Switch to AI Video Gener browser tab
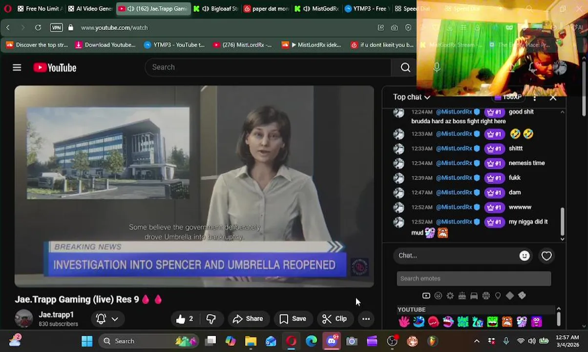Viewport: 588px width, 352px height. click(90, 8)
